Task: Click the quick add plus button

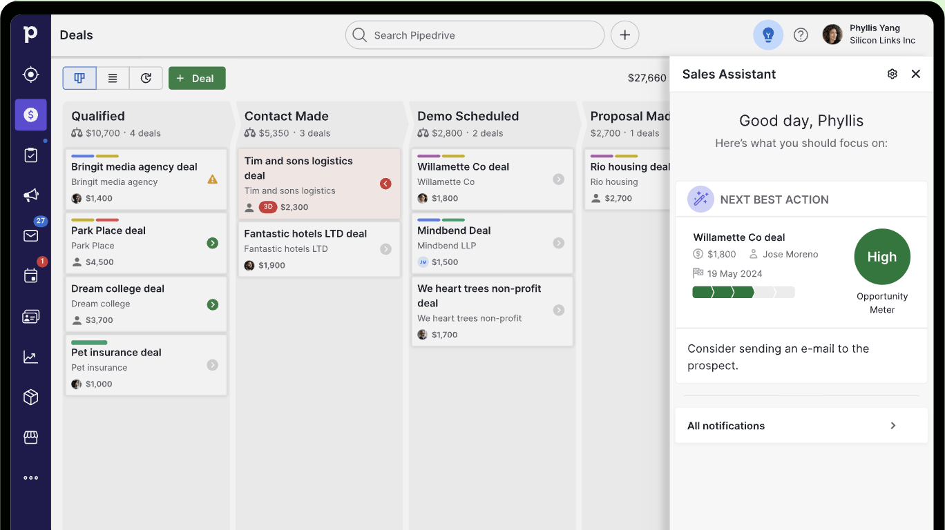Action: 625,35
